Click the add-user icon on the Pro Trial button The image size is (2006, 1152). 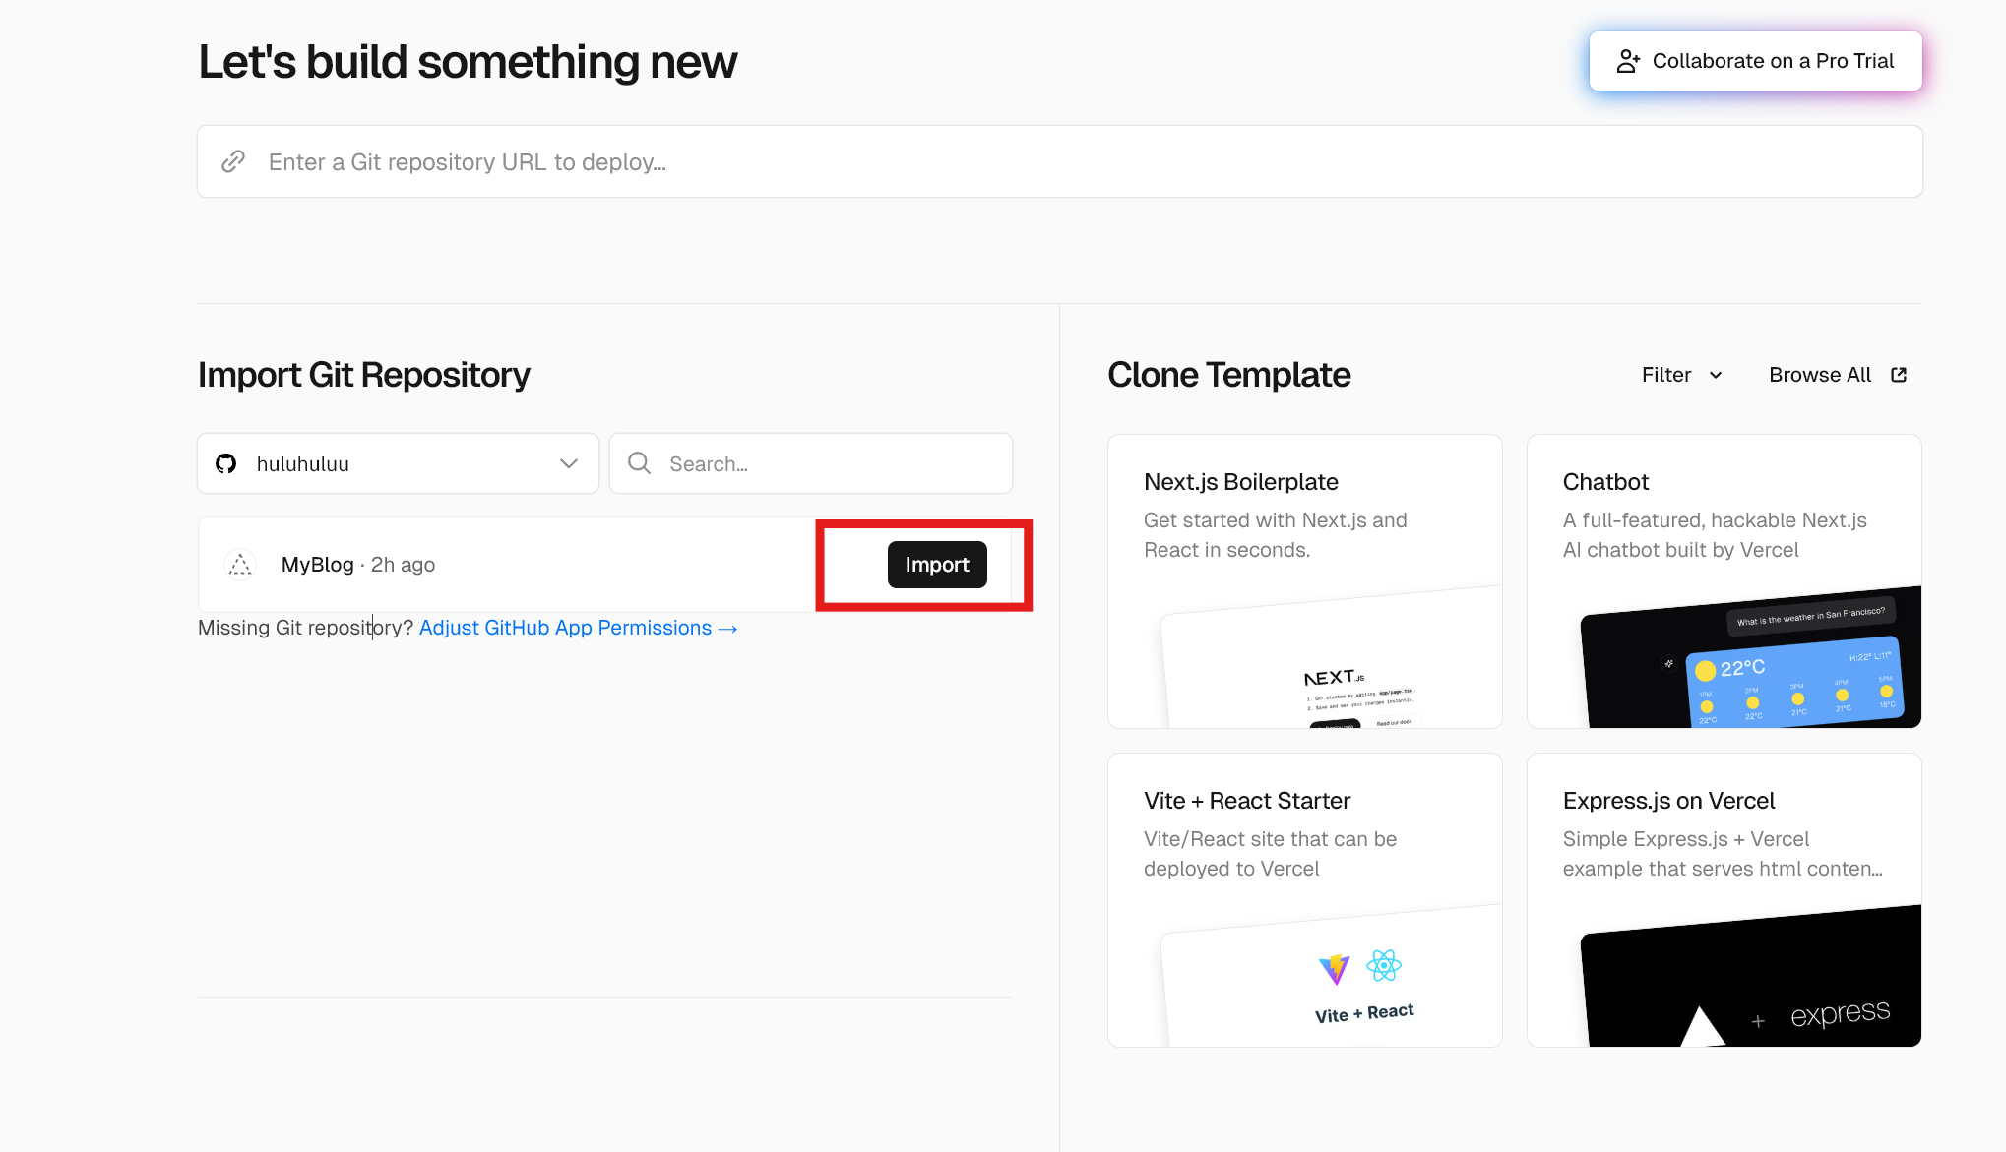1628,61
